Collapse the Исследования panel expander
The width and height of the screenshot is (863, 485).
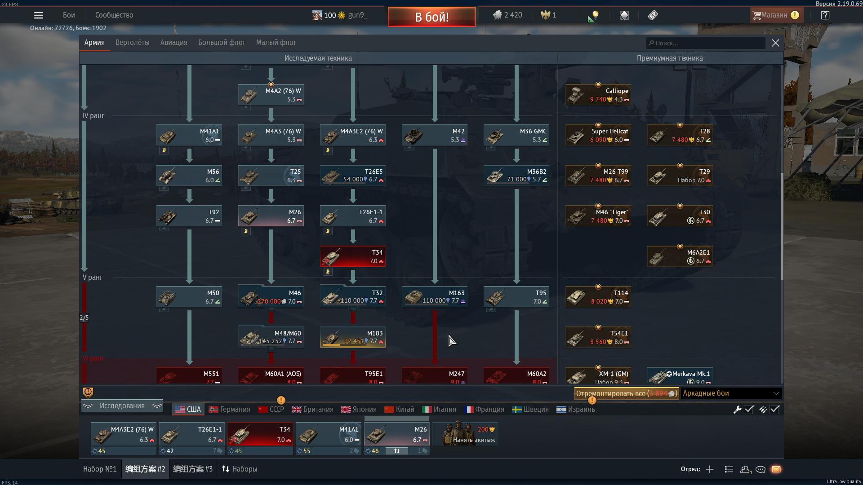click(122, 406)
